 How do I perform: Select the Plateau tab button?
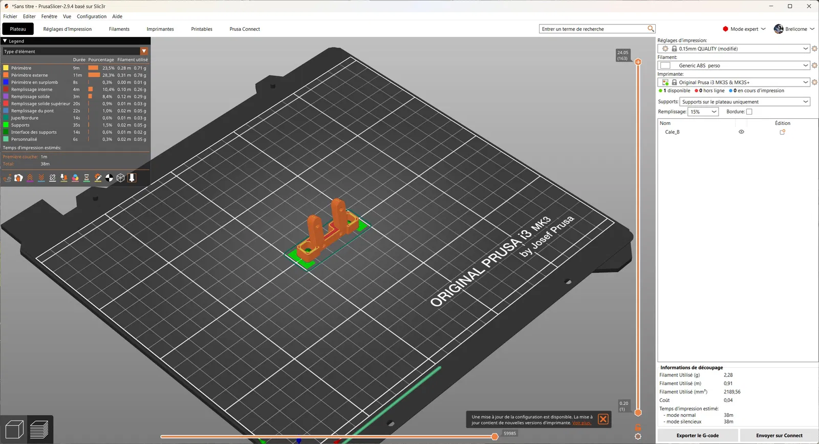point(18,29)
